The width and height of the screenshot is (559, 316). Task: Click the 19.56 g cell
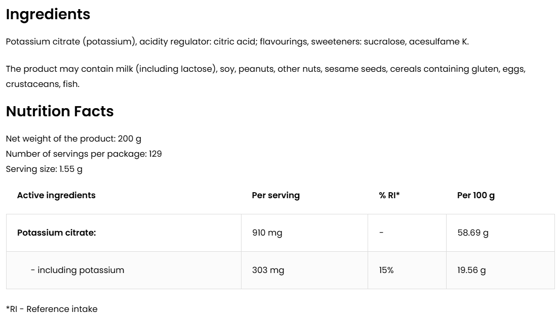point(471,270)
